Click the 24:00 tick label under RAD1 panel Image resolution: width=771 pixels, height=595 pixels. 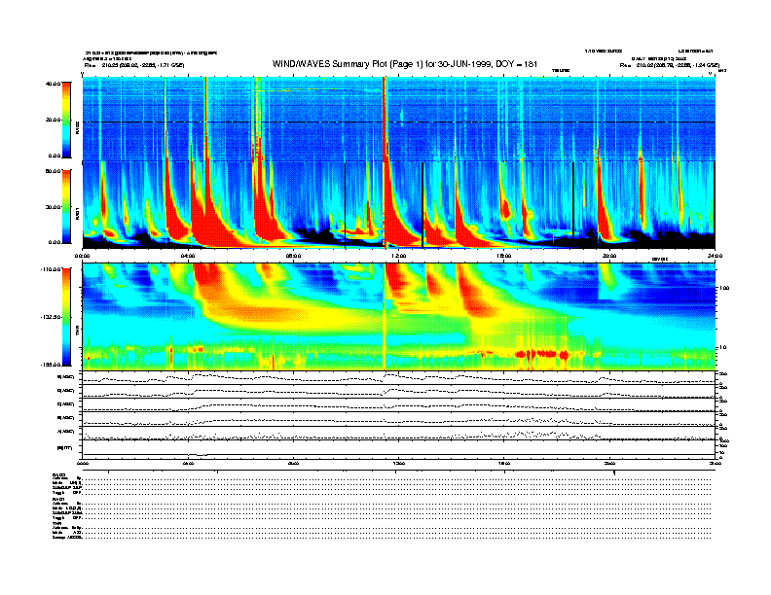coord(715,256)
